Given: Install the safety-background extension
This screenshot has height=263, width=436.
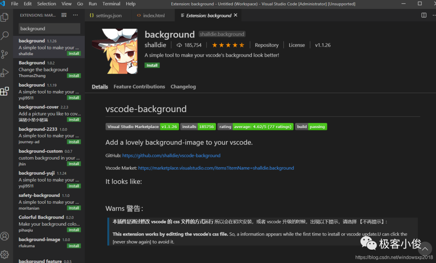Looking at the screenshot, I should [74, 208].
